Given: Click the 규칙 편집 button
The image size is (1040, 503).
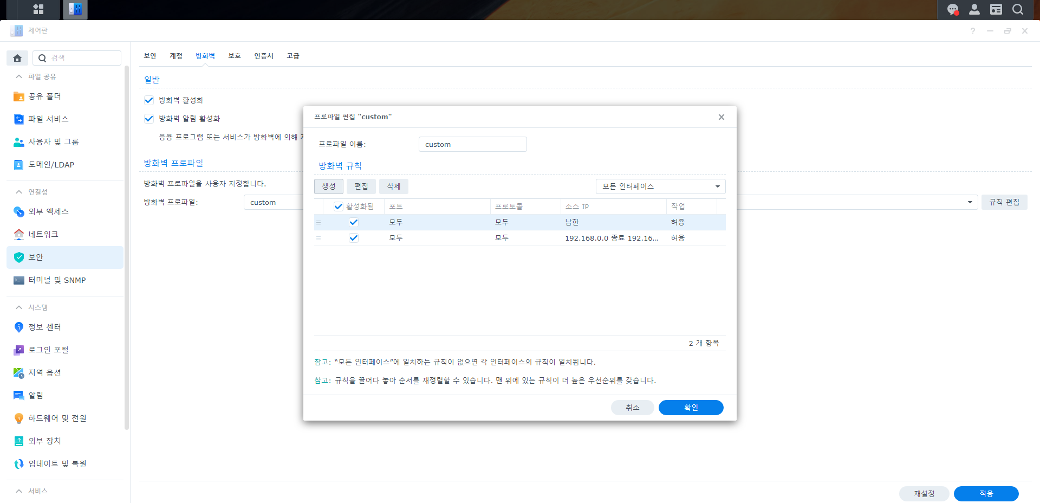Looking at the screenshot, I should [1004, 202].
